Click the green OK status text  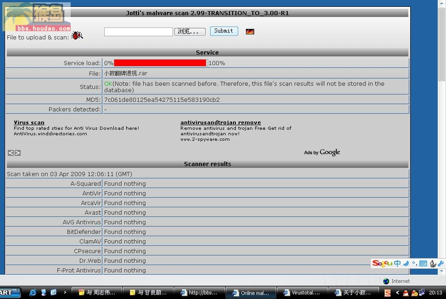108,83
